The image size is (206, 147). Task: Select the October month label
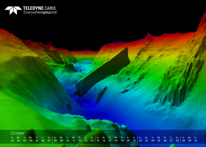(18, 133)
